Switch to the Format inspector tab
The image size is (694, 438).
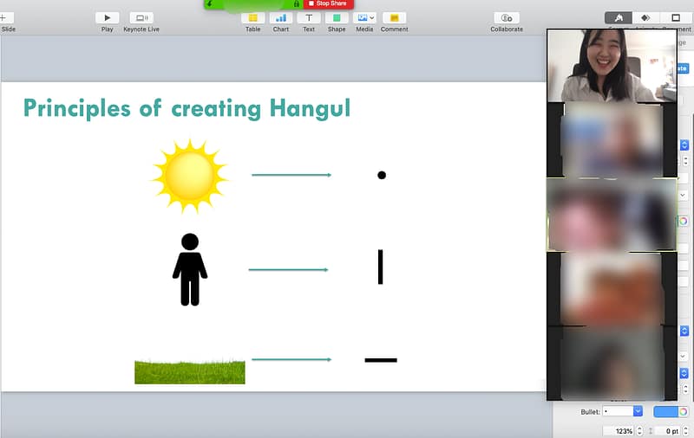click(x=619, y=17)
